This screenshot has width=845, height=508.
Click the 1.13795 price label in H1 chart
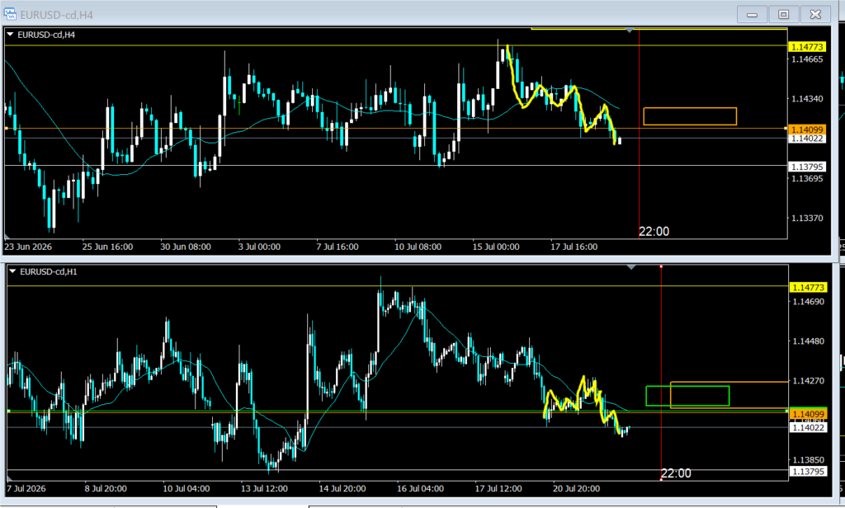point(808,472)
